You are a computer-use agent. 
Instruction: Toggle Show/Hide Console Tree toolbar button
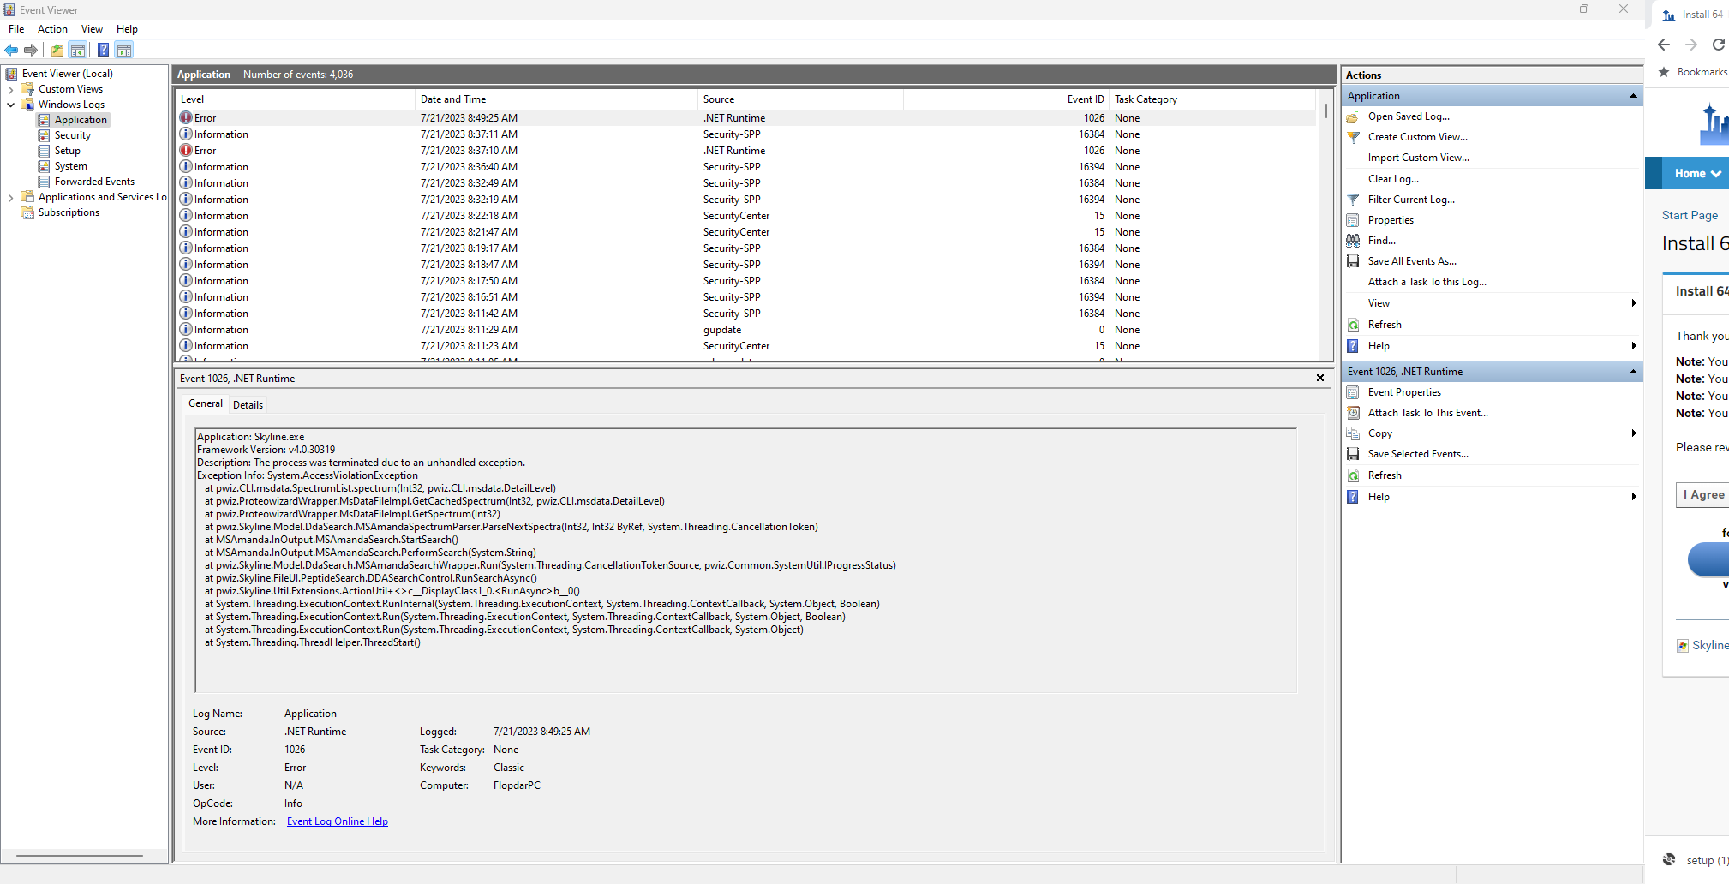pyautogui.click(x=78, y=51)
